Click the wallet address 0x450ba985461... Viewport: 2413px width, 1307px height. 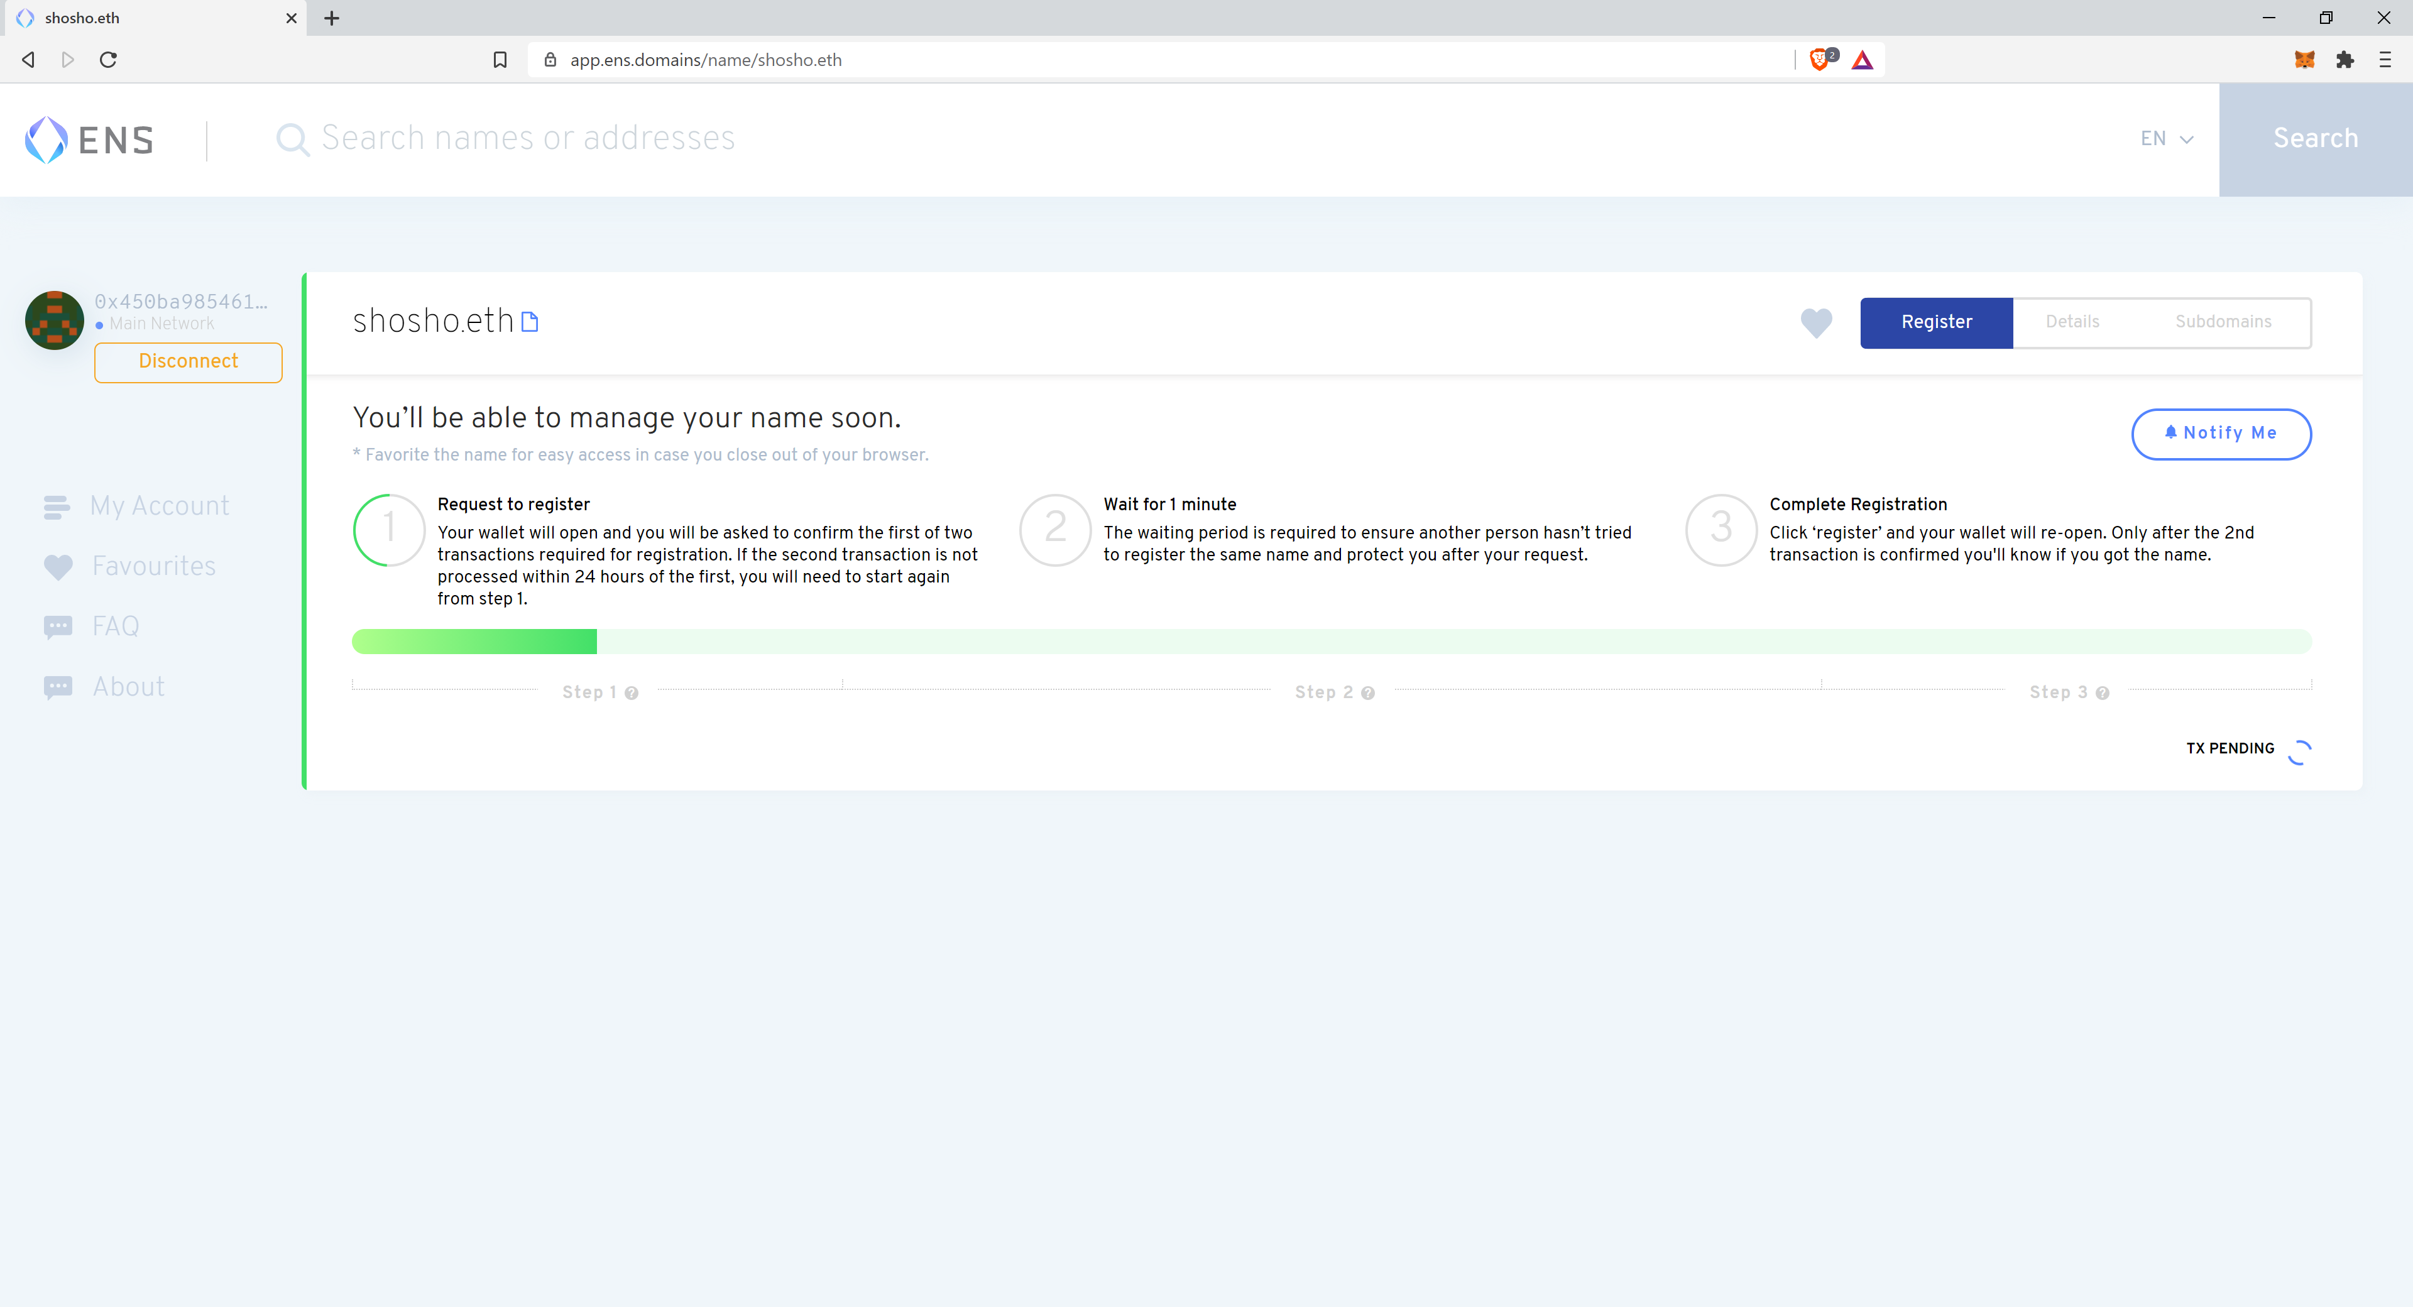[x=181, y=302]
